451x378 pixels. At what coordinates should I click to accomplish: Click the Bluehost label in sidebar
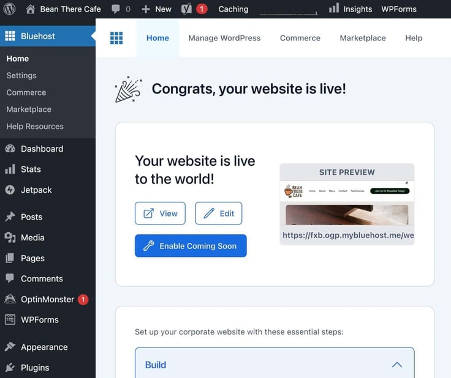pyautogui.click(x=37, y=36)
